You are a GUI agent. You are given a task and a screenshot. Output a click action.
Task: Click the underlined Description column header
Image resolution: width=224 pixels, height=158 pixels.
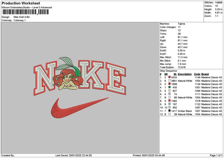(184, 74)
